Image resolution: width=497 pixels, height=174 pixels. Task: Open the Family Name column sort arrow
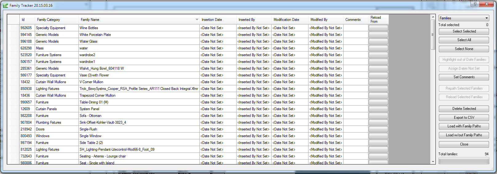pyautogui.click(x=197, y=20)
